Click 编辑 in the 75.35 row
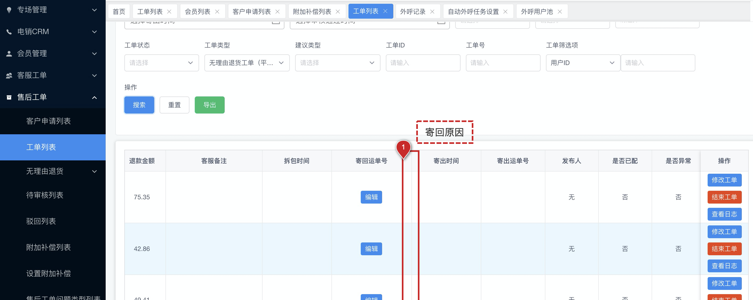 (371, 197)
